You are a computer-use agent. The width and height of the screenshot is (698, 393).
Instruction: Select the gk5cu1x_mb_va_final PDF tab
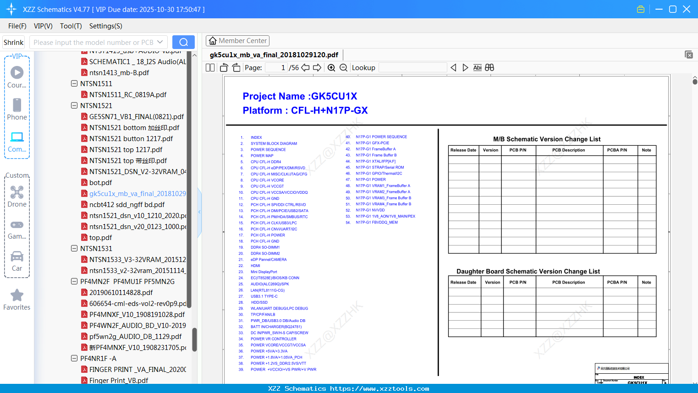tap(274, 55)
